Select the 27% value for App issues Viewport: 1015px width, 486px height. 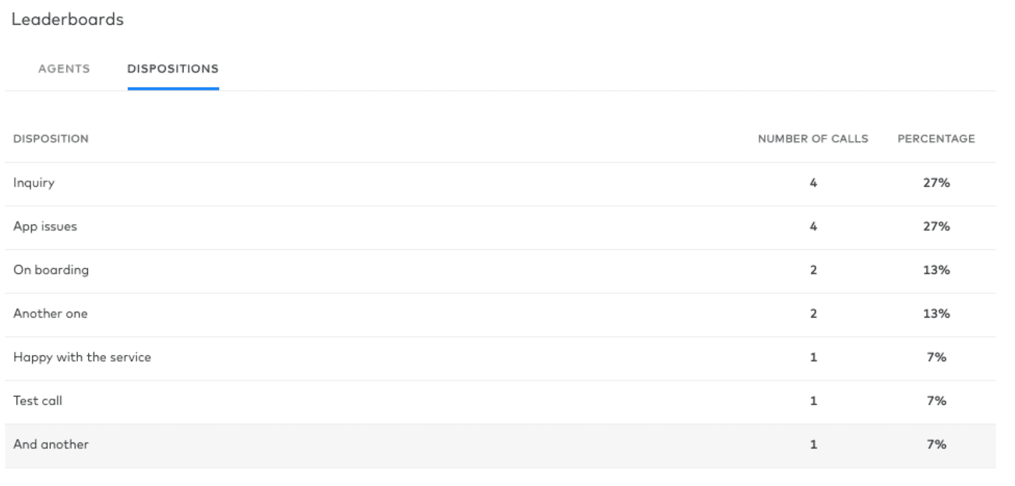(x=938, y=226)
